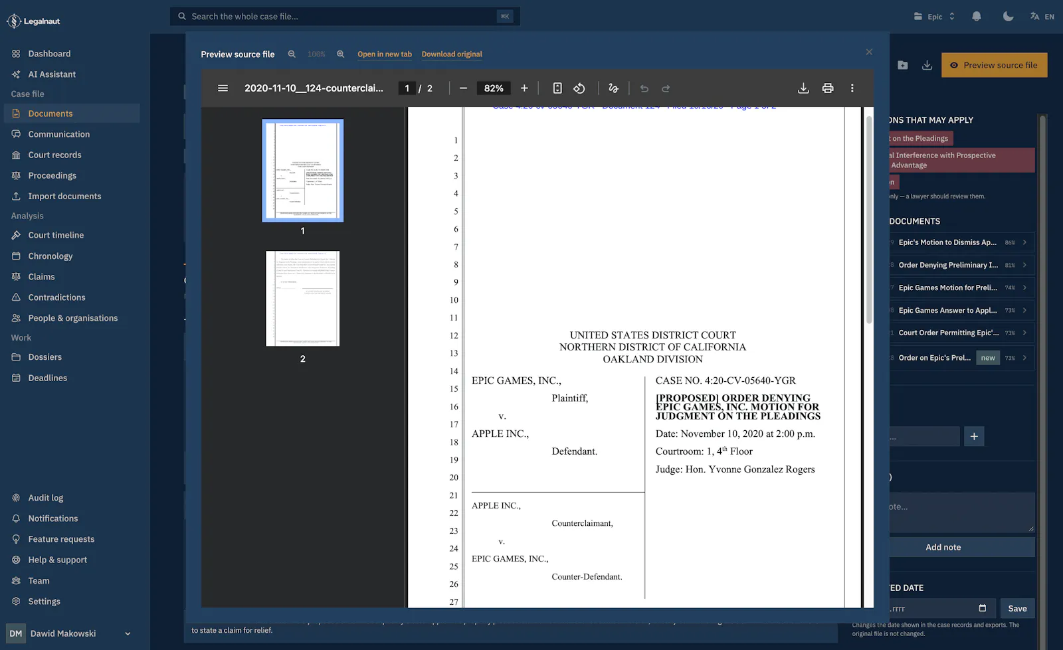Go to Court records section
This screenshot has width=1063, height=650.
72,155
